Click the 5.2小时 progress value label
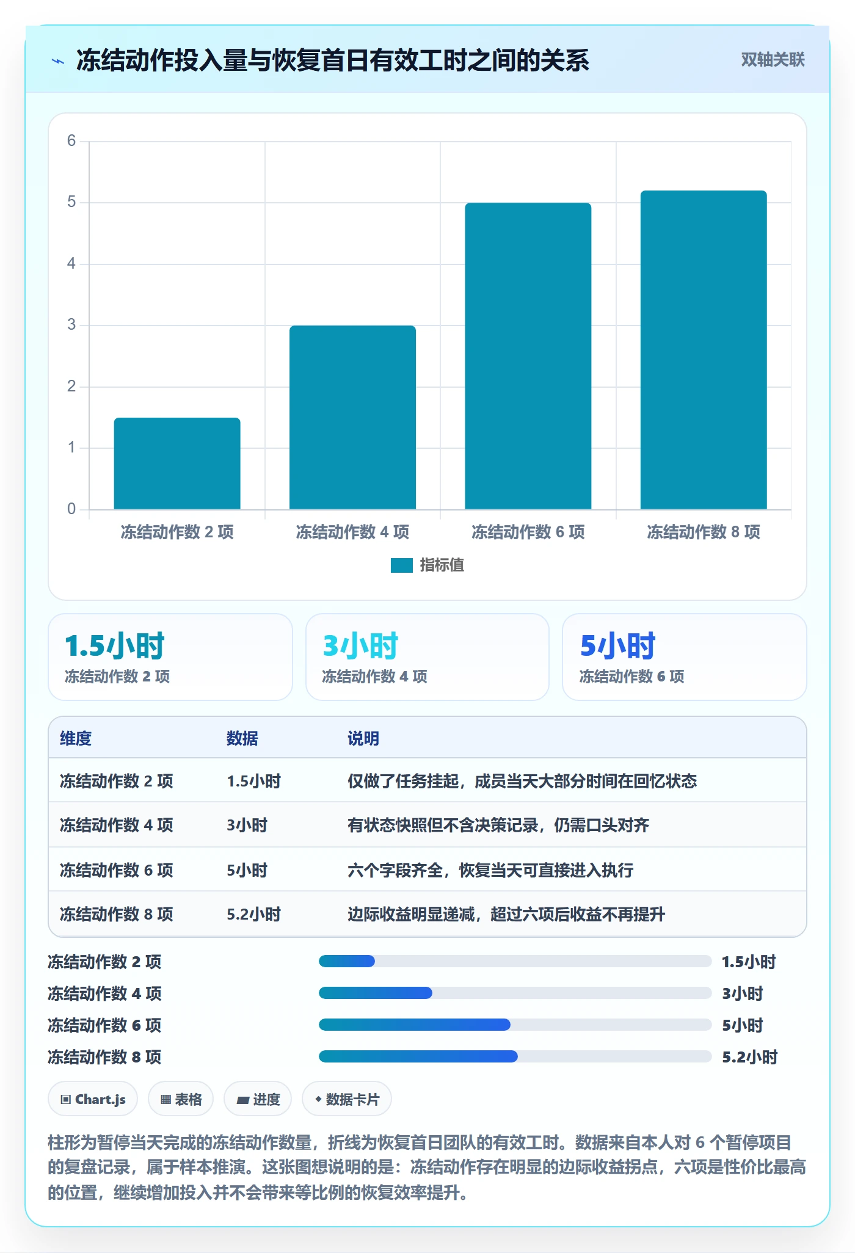The height and width of the screenshot is (1253, 855). pos(749,1057)
